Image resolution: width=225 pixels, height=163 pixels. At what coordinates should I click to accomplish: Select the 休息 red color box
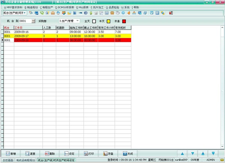(124, 21)
